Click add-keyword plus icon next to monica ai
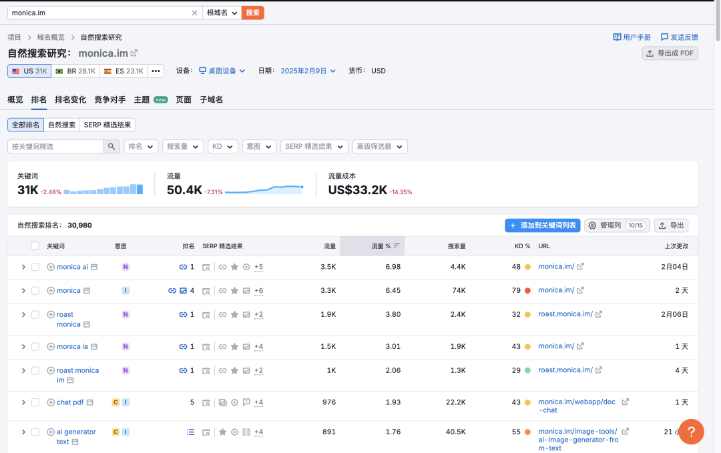Image resolution: width=721 pixels, height=453 pixels. coord(51,267)
